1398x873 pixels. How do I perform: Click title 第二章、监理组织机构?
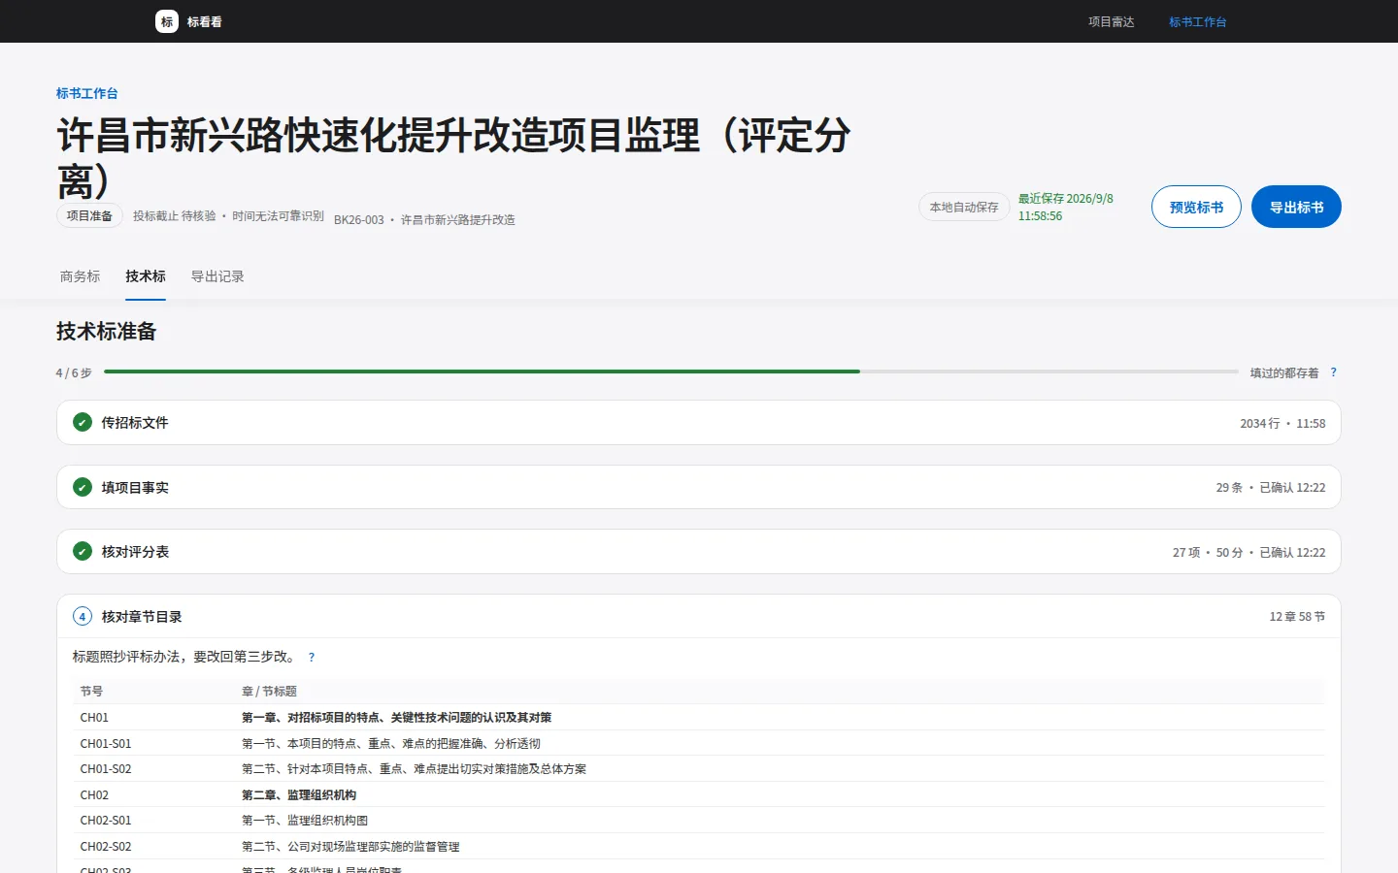coord(299,794)
